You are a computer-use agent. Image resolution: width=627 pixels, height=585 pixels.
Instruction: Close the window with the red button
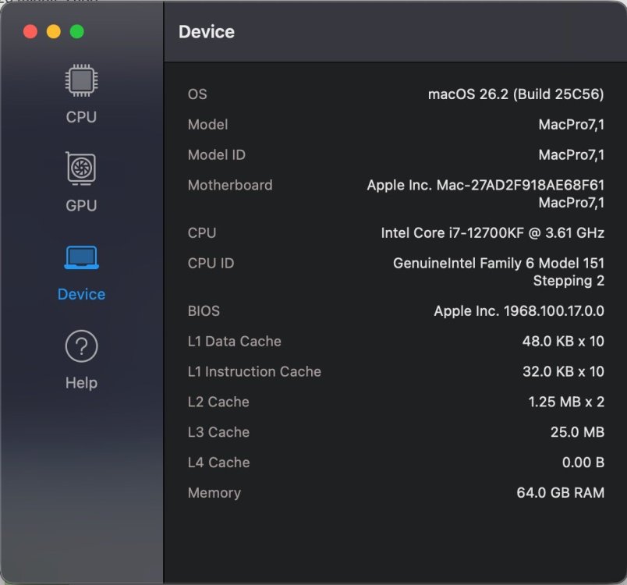coord(30,31)
